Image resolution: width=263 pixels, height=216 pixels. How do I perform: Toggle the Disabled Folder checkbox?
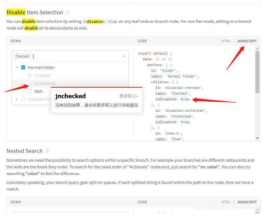point(23,99)
